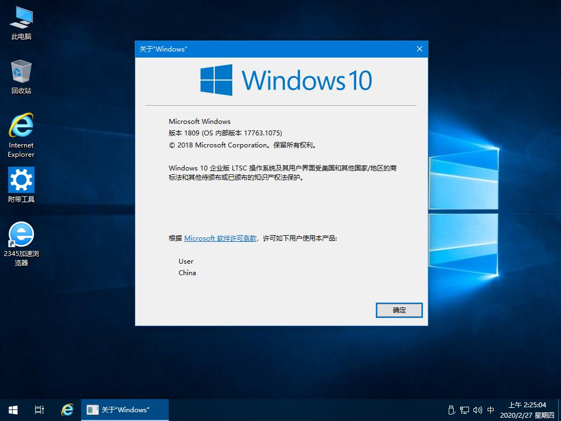
Task: Click the 确定 button
Action: [x=399, y=310]
